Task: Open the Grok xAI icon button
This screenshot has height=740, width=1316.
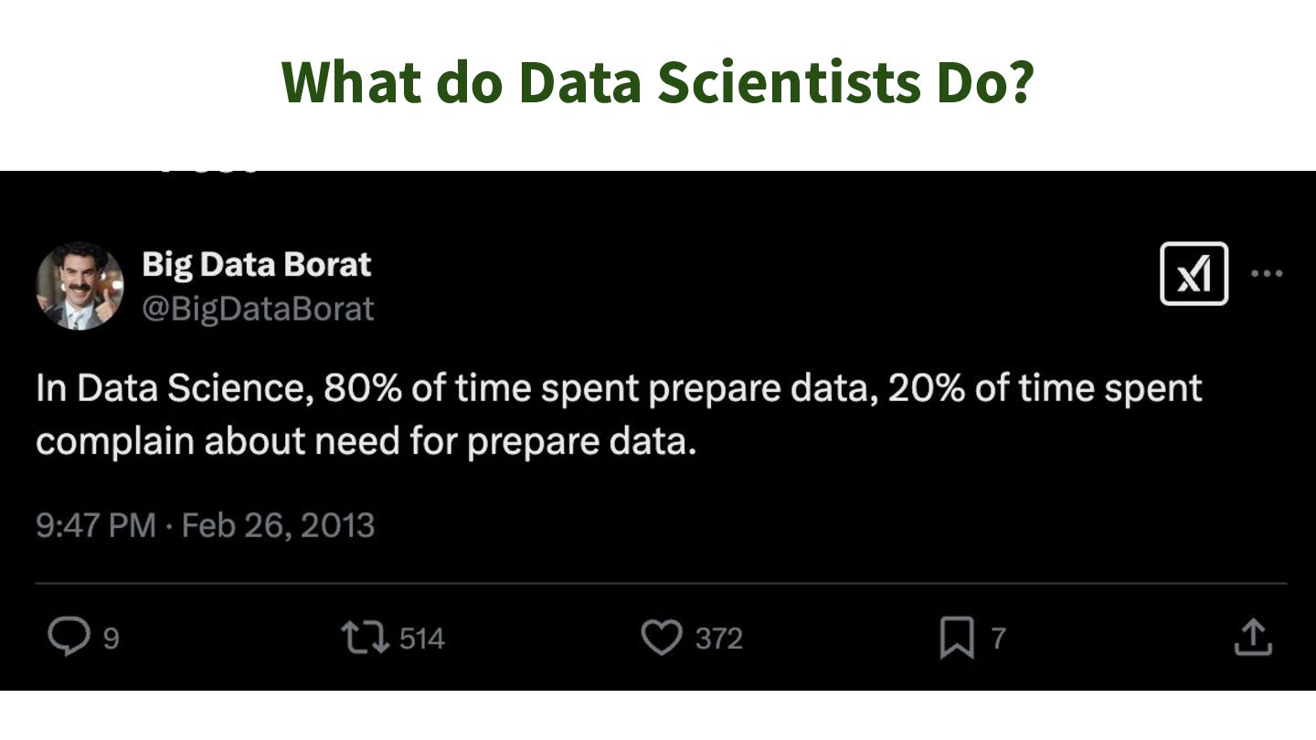Action: tap(1194, 273)
